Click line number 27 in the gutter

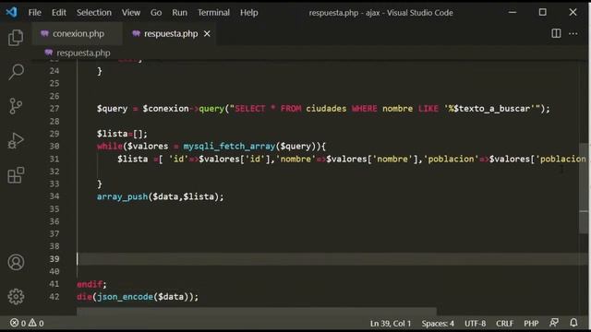pyautogui.click(x=54, y=109)
